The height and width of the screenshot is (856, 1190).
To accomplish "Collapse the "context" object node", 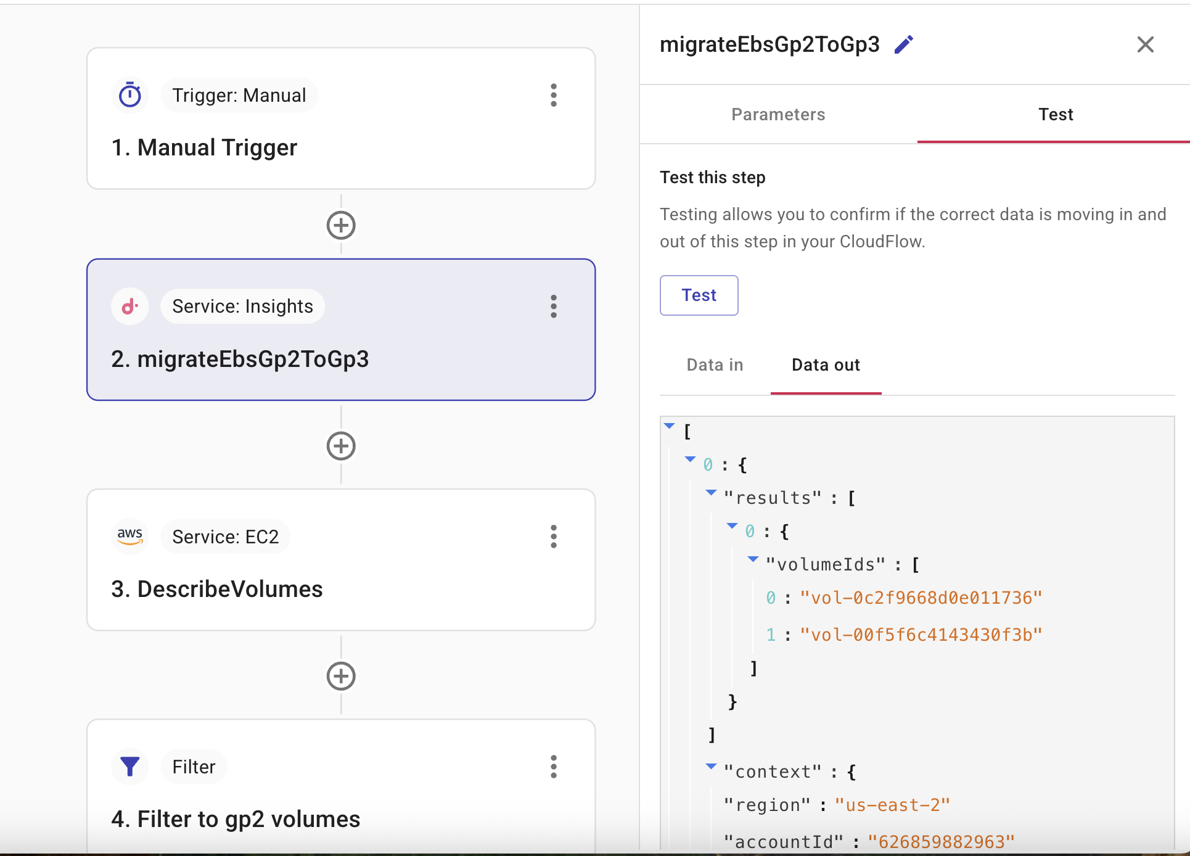I will (x=711, y=767).
